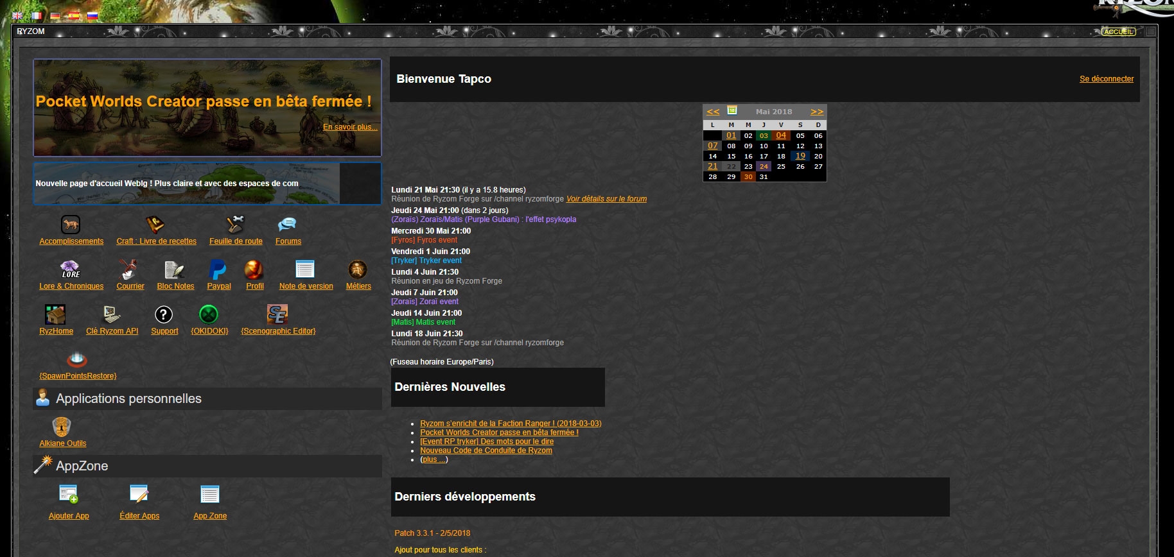The height and width of the screenshot is (557, 1174).
Task: Click the Matis event entry text
Action: coord(423,322)
